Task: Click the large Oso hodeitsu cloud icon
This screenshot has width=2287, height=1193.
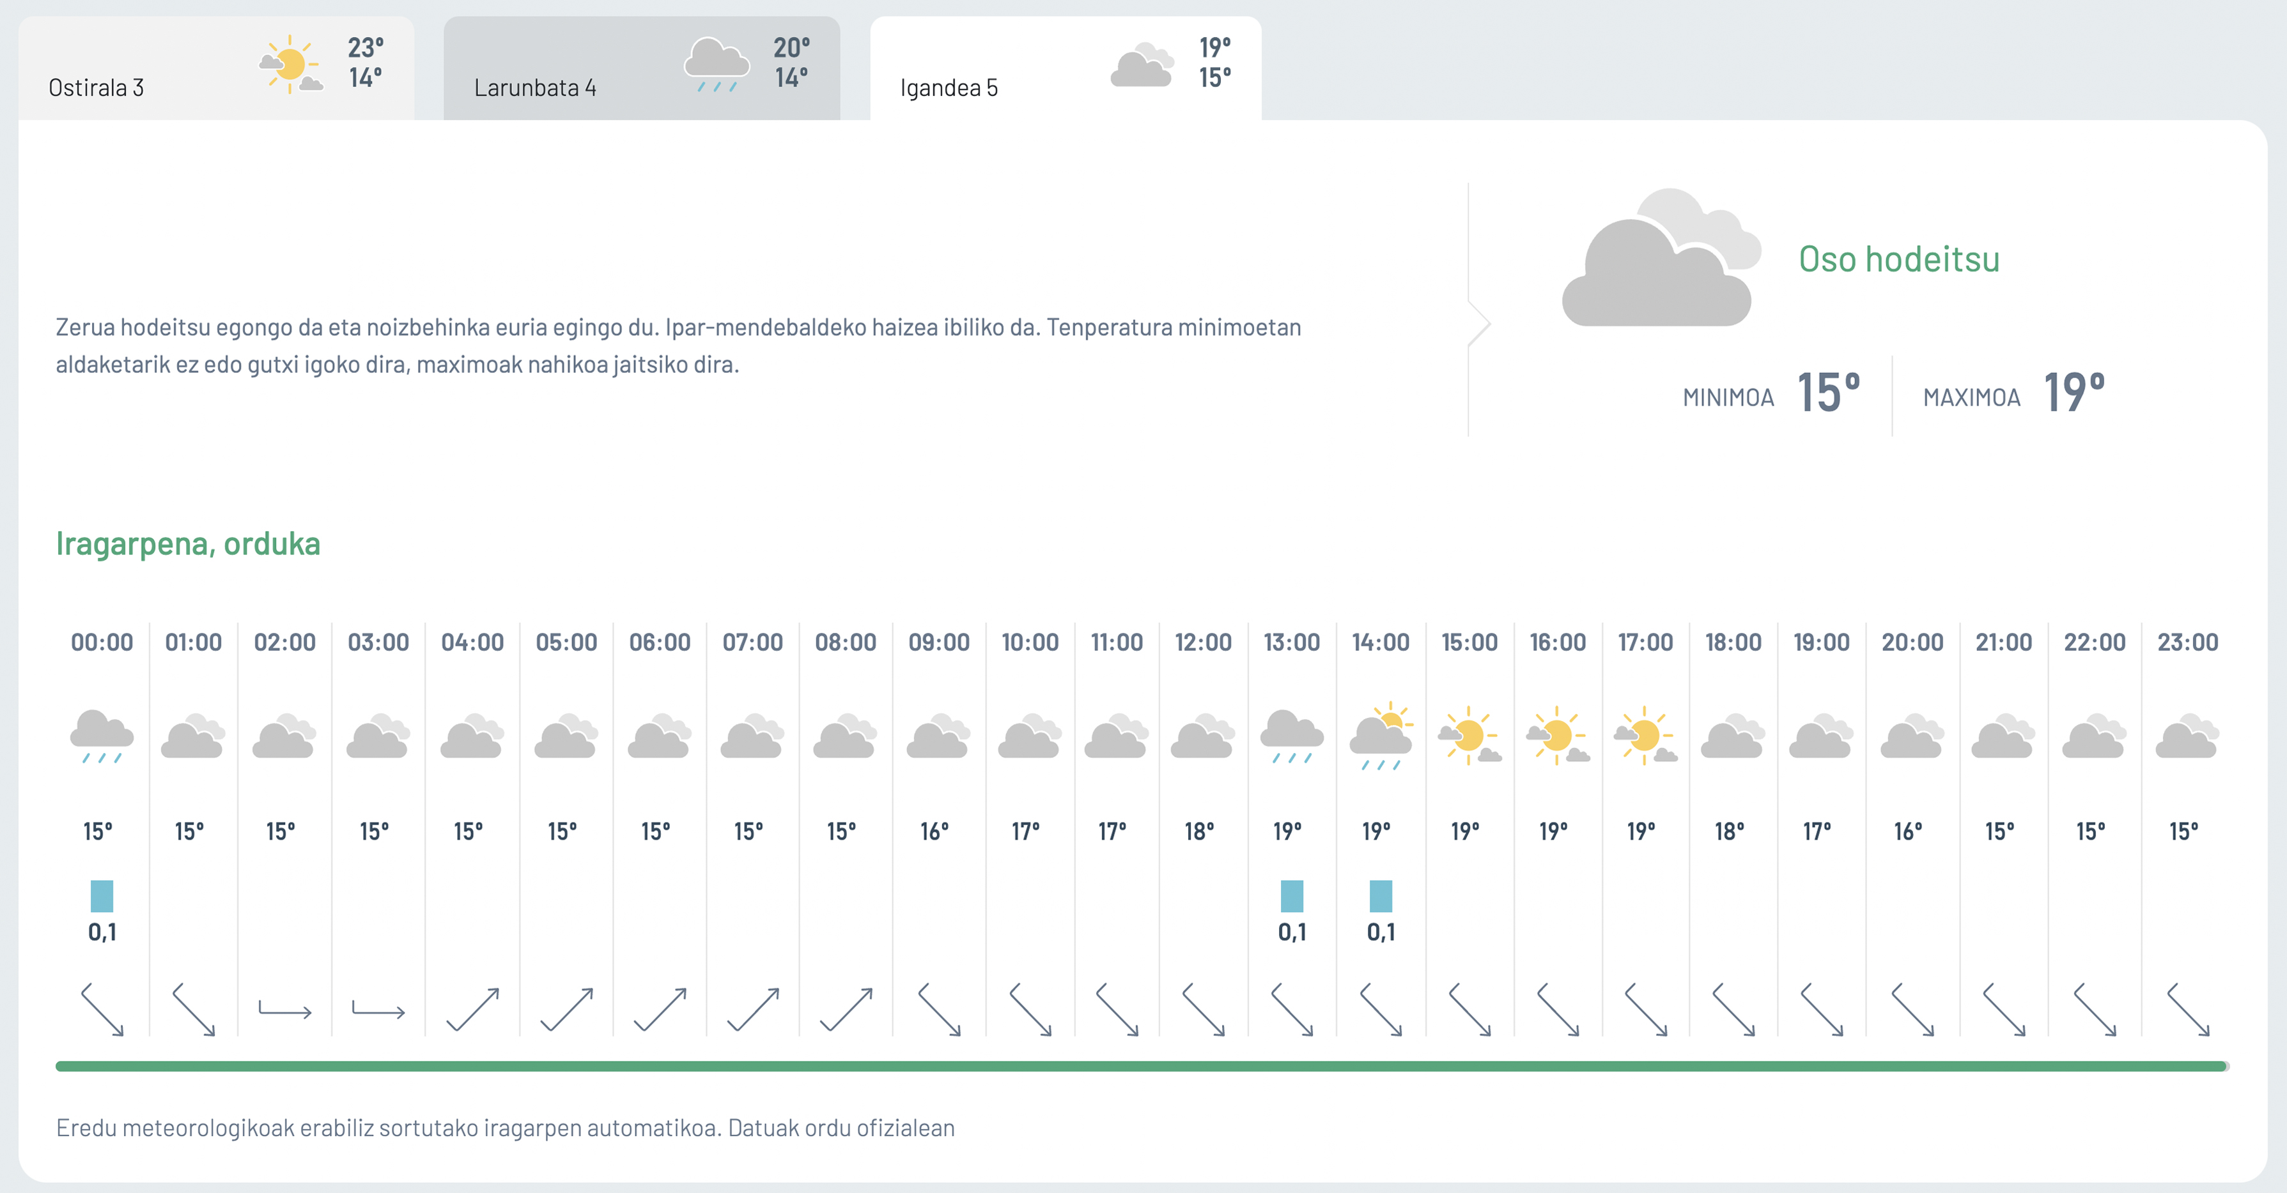Action: click(1661, 257)
